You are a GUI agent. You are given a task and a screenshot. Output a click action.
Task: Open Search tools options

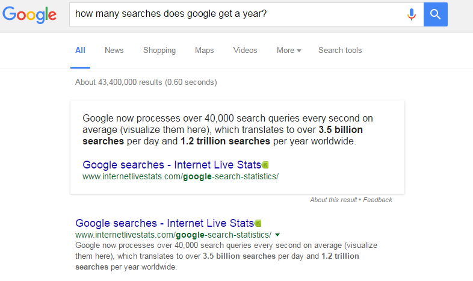[340, 51]
